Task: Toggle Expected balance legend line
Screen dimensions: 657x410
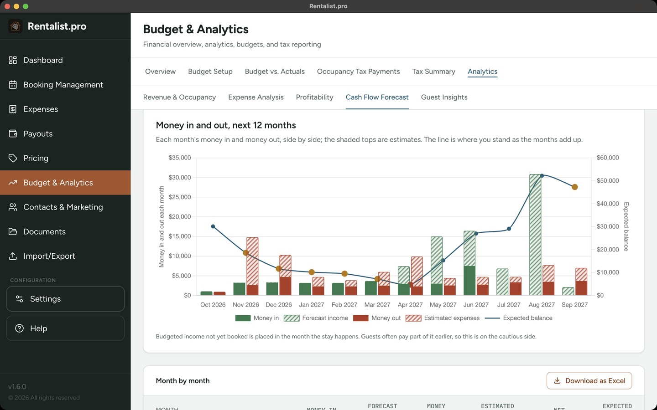Action: [x=492, y=318]
